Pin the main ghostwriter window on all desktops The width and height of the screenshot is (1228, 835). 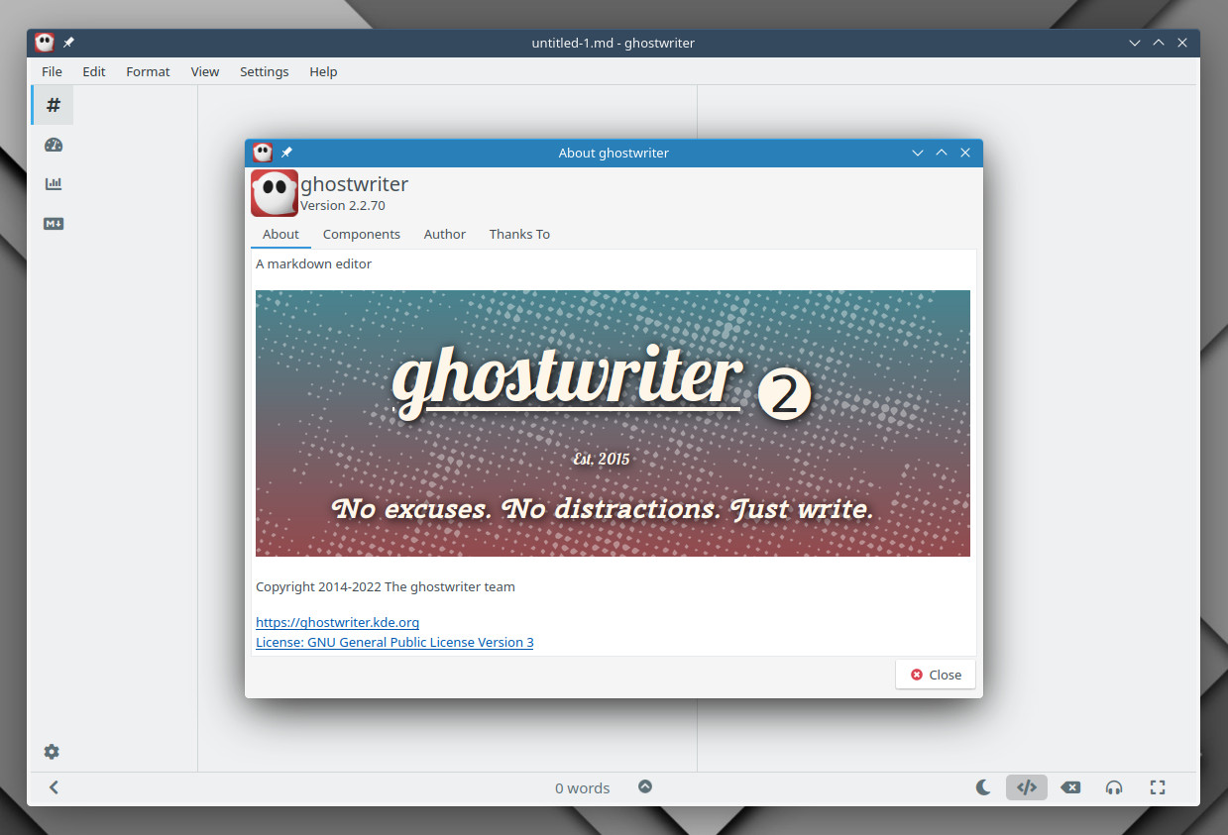point(68,43)
